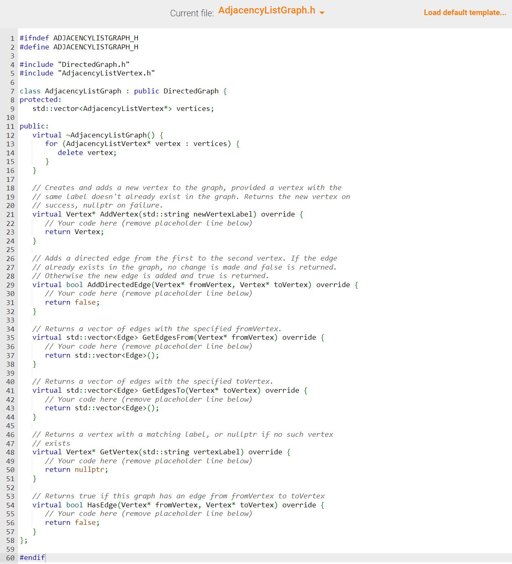This screenshot has height=564, width=512.
Task: Click the vertices vector declaration line
Action: point(122,108)
